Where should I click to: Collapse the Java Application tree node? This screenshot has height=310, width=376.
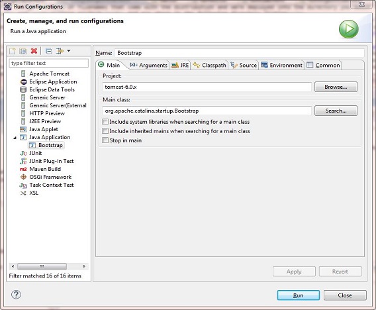[x=15, y=138]
